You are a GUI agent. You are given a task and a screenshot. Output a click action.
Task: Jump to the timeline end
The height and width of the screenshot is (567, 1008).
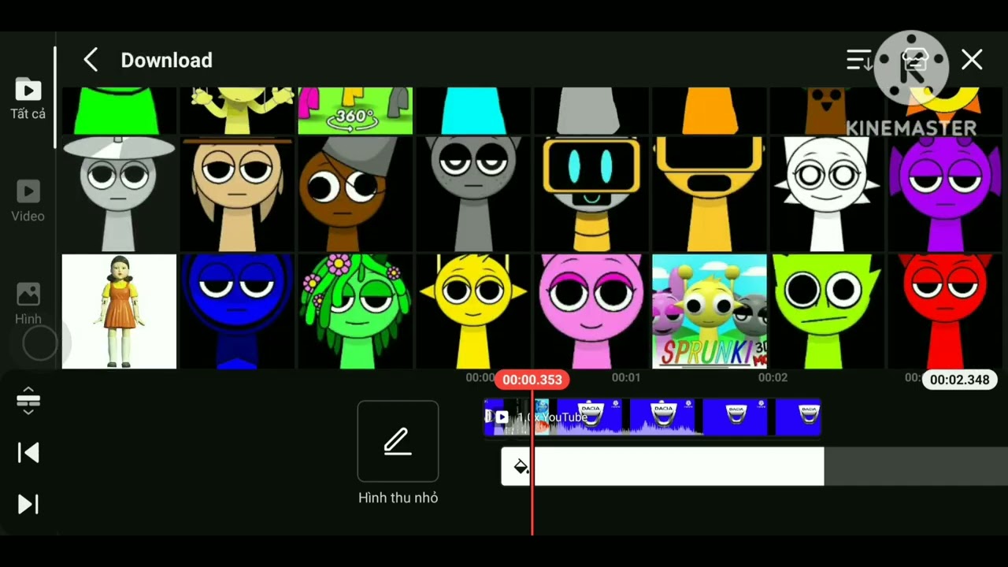point(28,504)
